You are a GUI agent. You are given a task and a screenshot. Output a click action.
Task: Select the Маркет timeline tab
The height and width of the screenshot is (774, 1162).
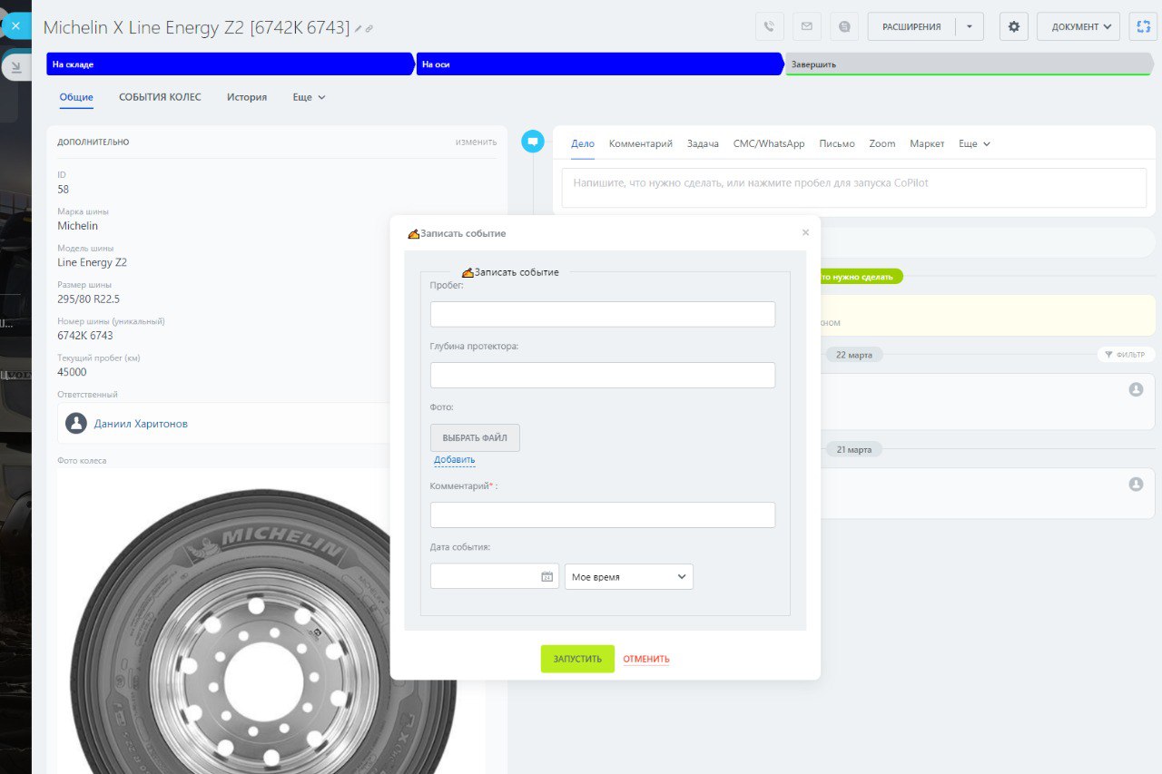[x=927, y=143]
